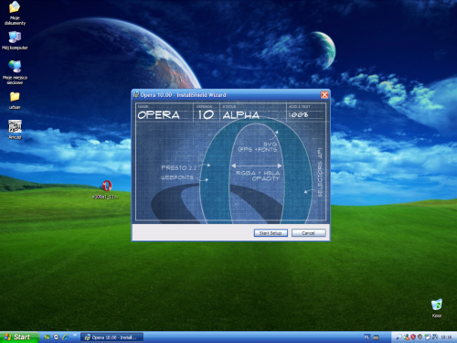Select the Kosz recycle bin icon
This screenshot has width=457, height=343.
(x=437, y=308)
